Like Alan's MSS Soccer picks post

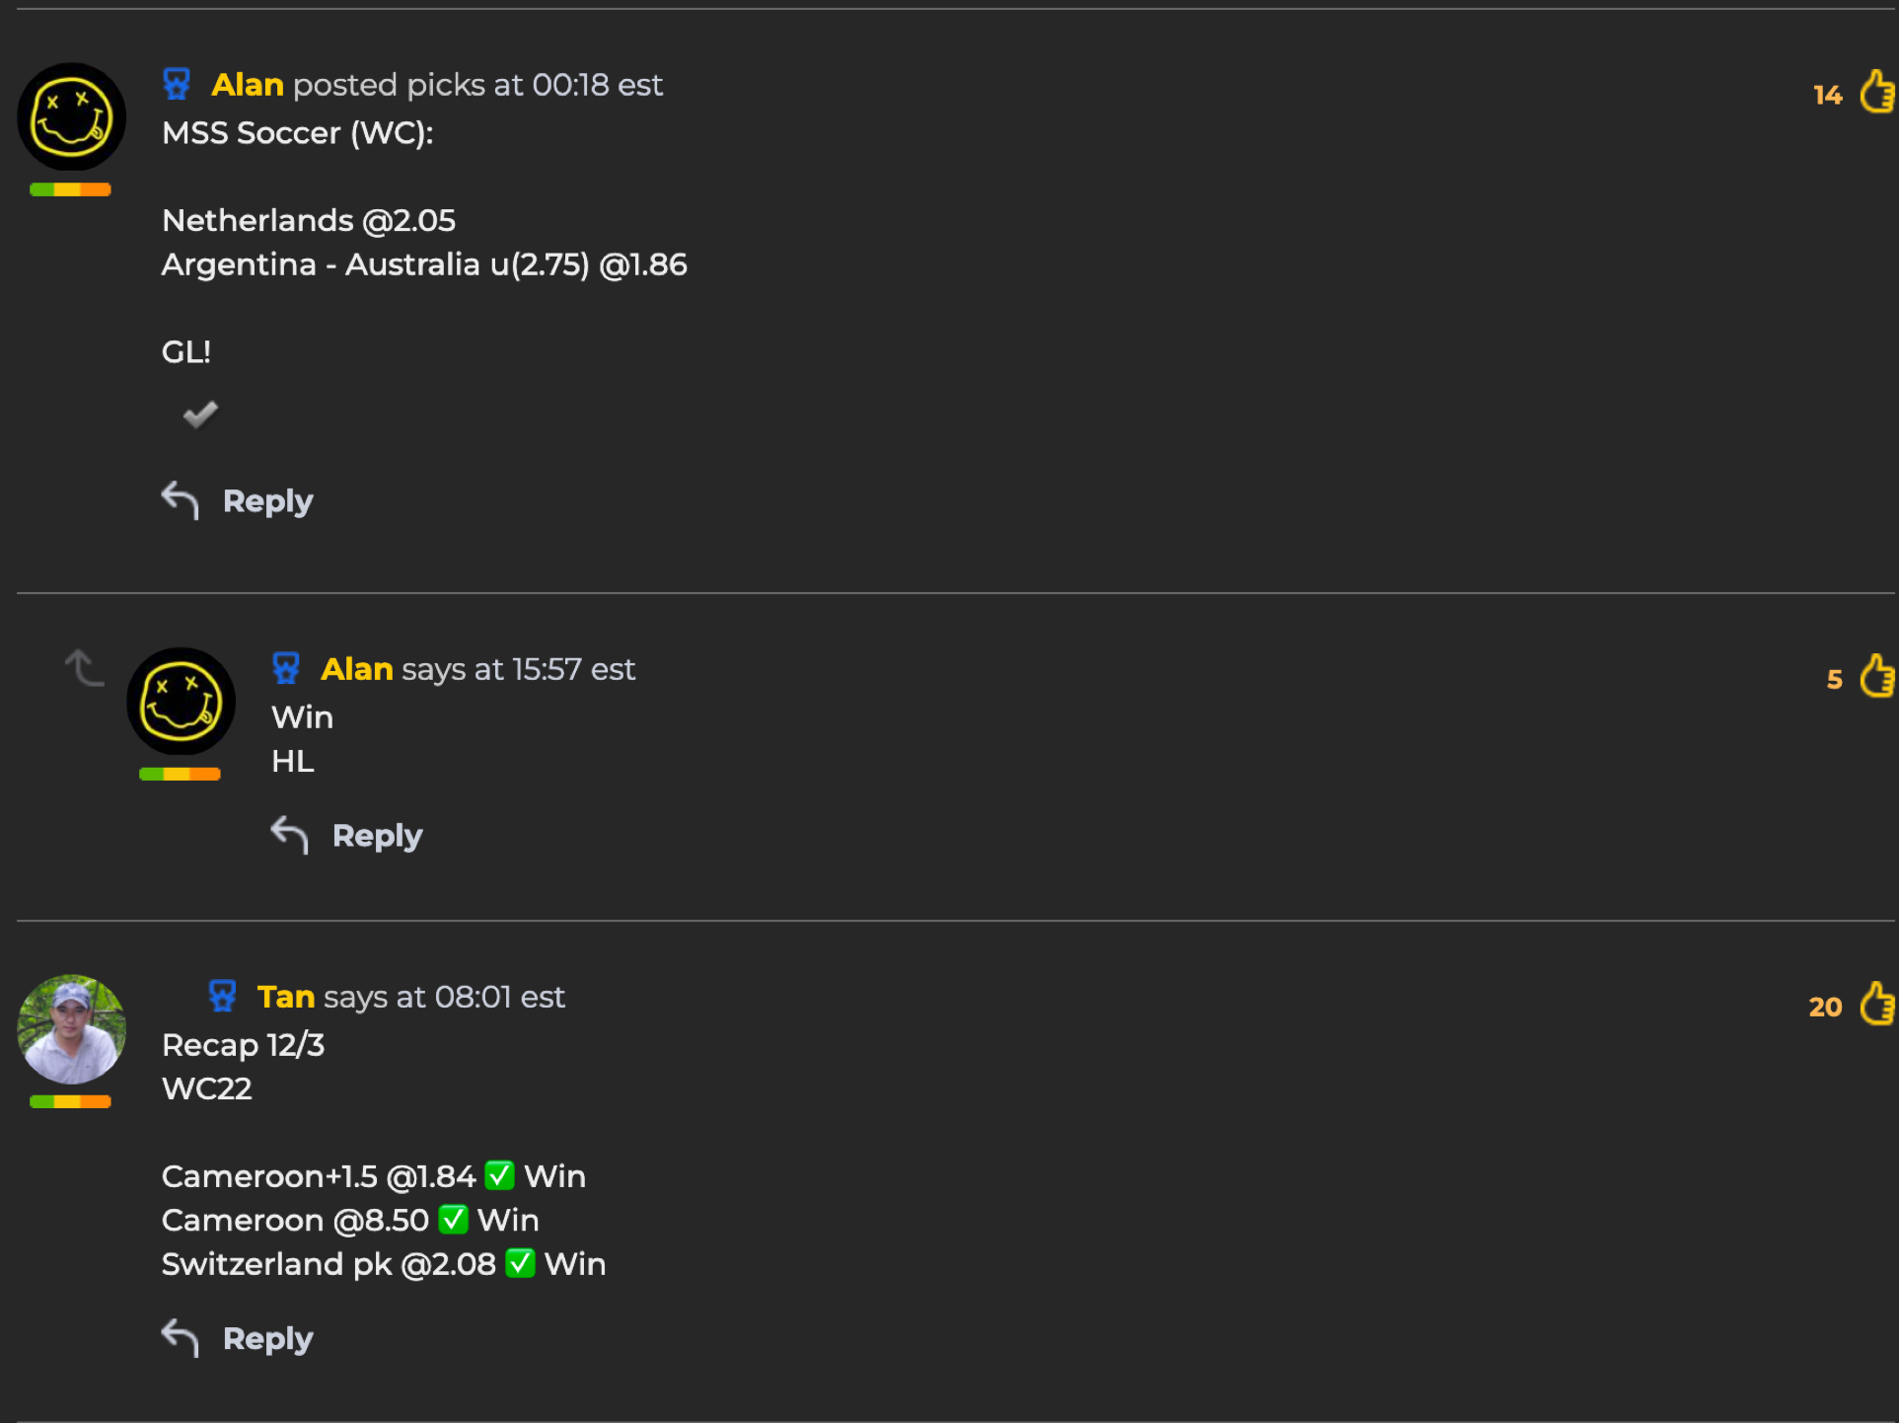(1877, 92)
